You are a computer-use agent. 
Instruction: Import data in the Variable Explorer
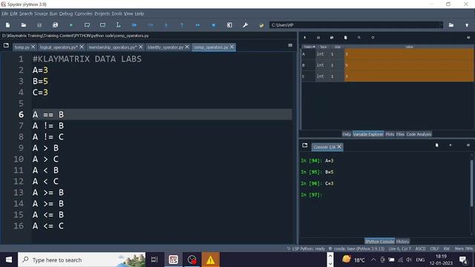[x=305, y=38]
